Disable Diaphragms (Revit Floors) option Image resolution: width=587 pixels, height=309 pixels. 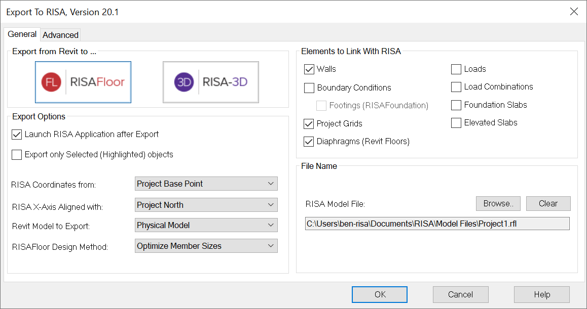(309, 142)
